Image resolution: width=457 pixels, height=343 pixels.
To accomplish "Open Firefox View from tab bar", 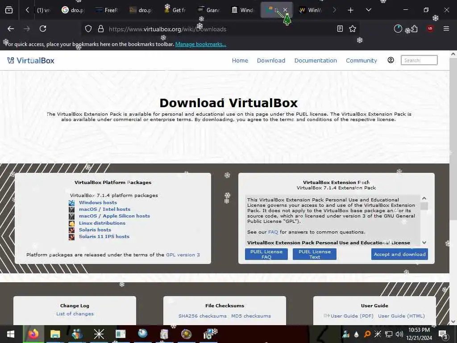I will pyautogui.click(x=9, y=10).
